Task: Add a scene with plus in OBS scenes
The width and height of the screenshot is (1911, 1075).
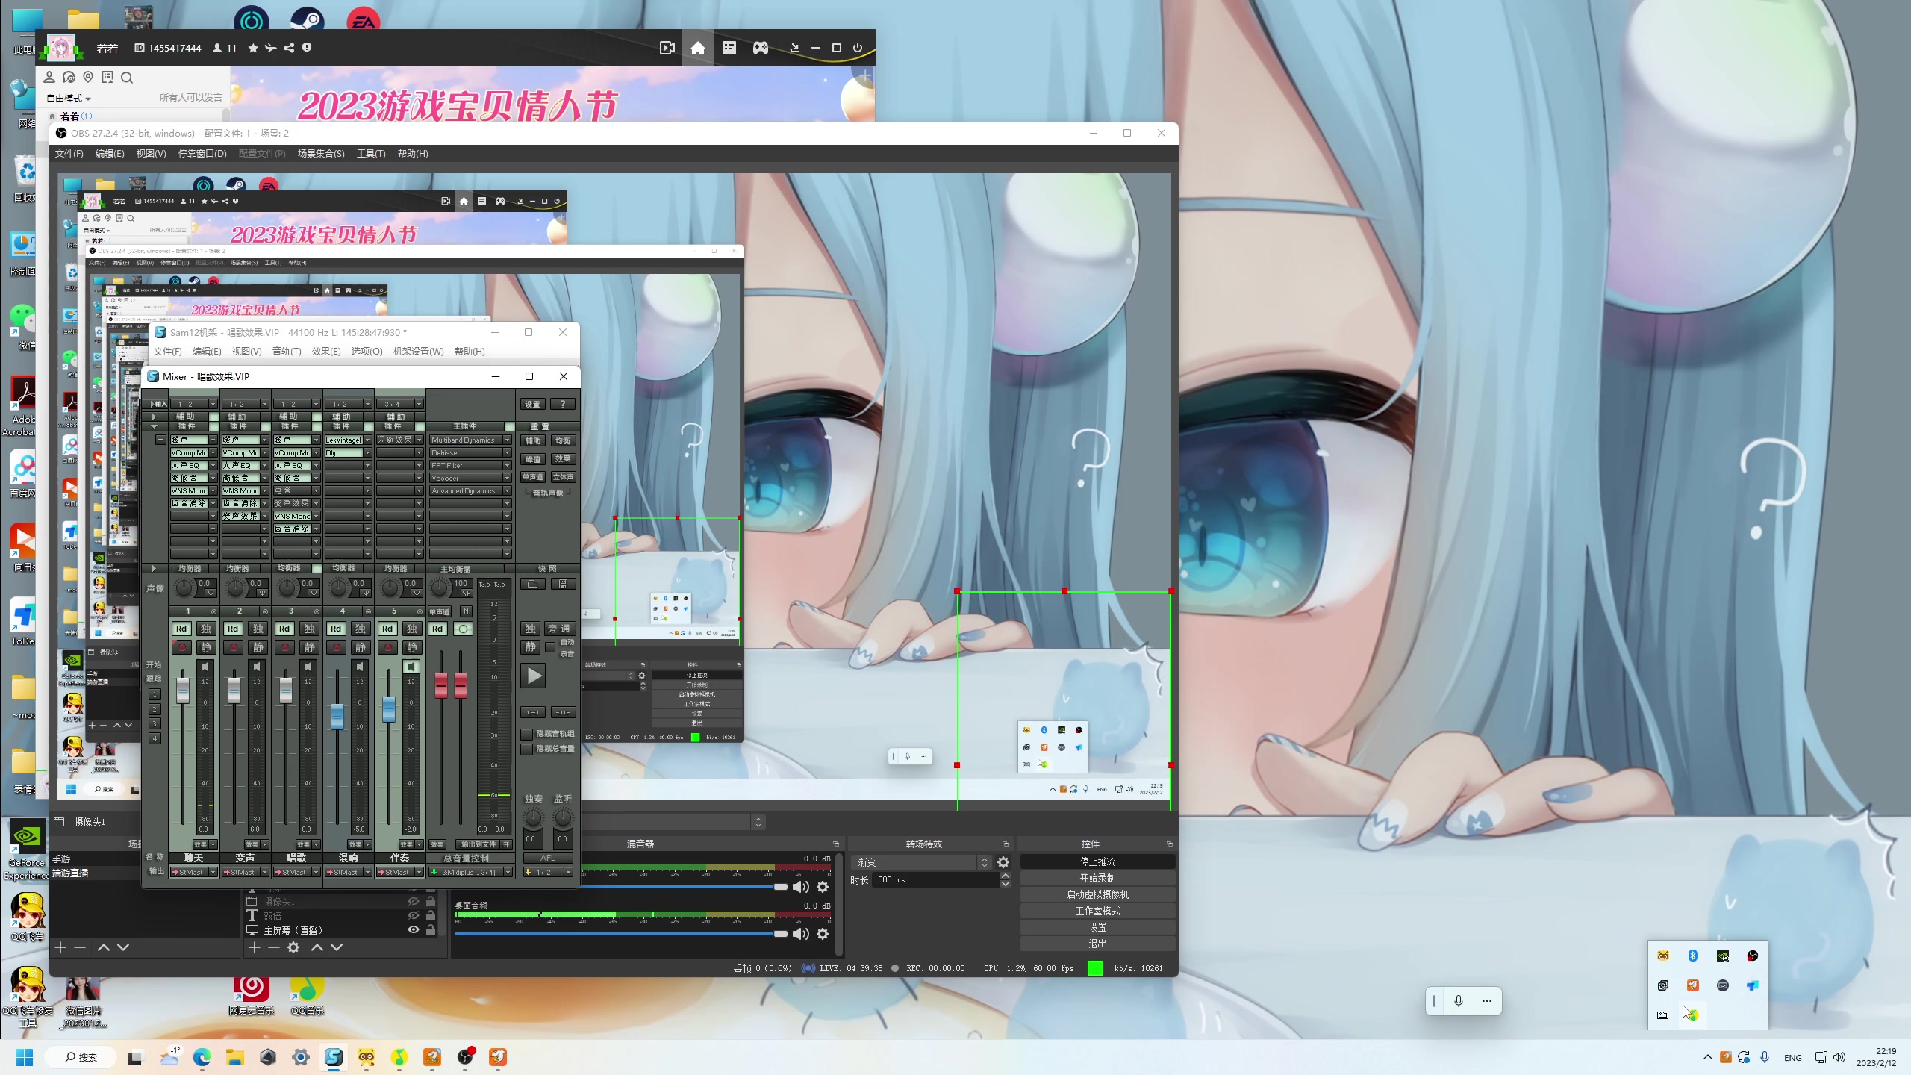Action: 60,947
